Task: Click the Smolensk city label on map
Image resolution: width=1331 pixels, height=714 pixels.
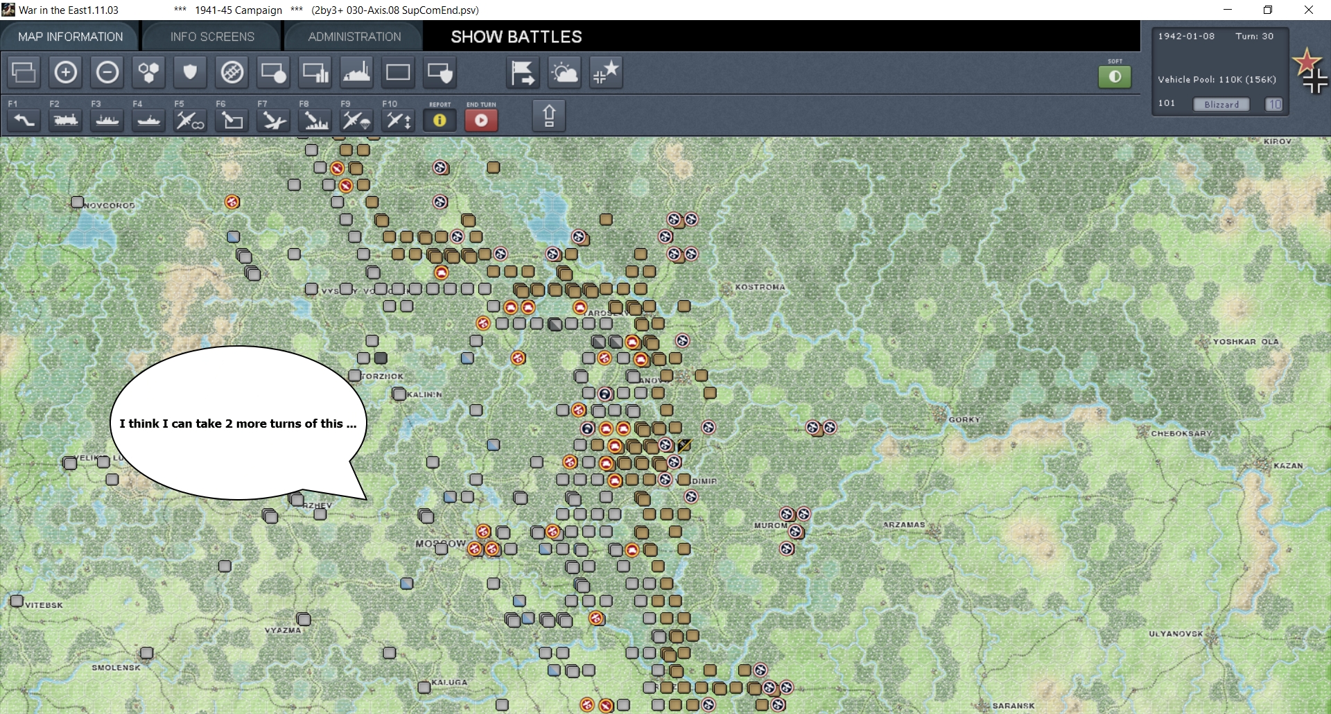Action: tap(116, 668)
